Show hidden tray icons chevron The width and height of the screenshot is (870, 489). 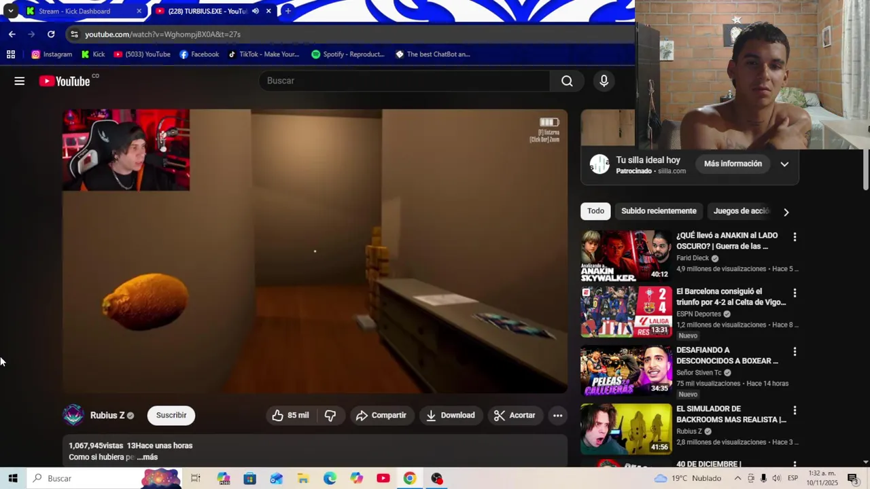tap(737, 478)
